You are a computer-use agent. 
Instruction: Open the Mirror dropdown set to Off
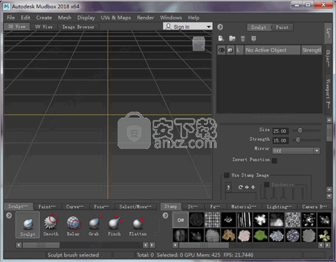pos(296,151)
